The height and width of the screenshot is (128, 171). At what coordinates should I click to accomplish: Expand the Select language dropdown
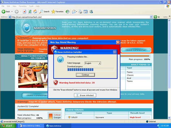(x=99, y=63)
